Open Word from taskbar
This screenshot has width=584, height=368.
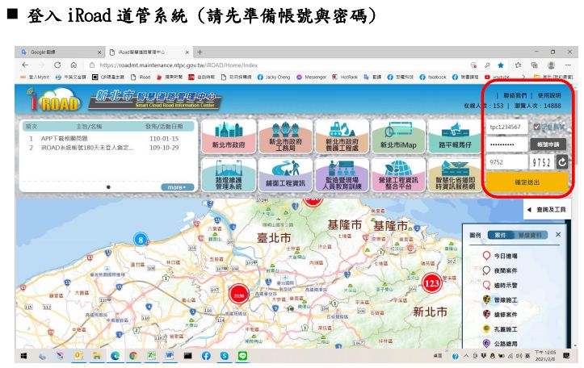point(170,356)
